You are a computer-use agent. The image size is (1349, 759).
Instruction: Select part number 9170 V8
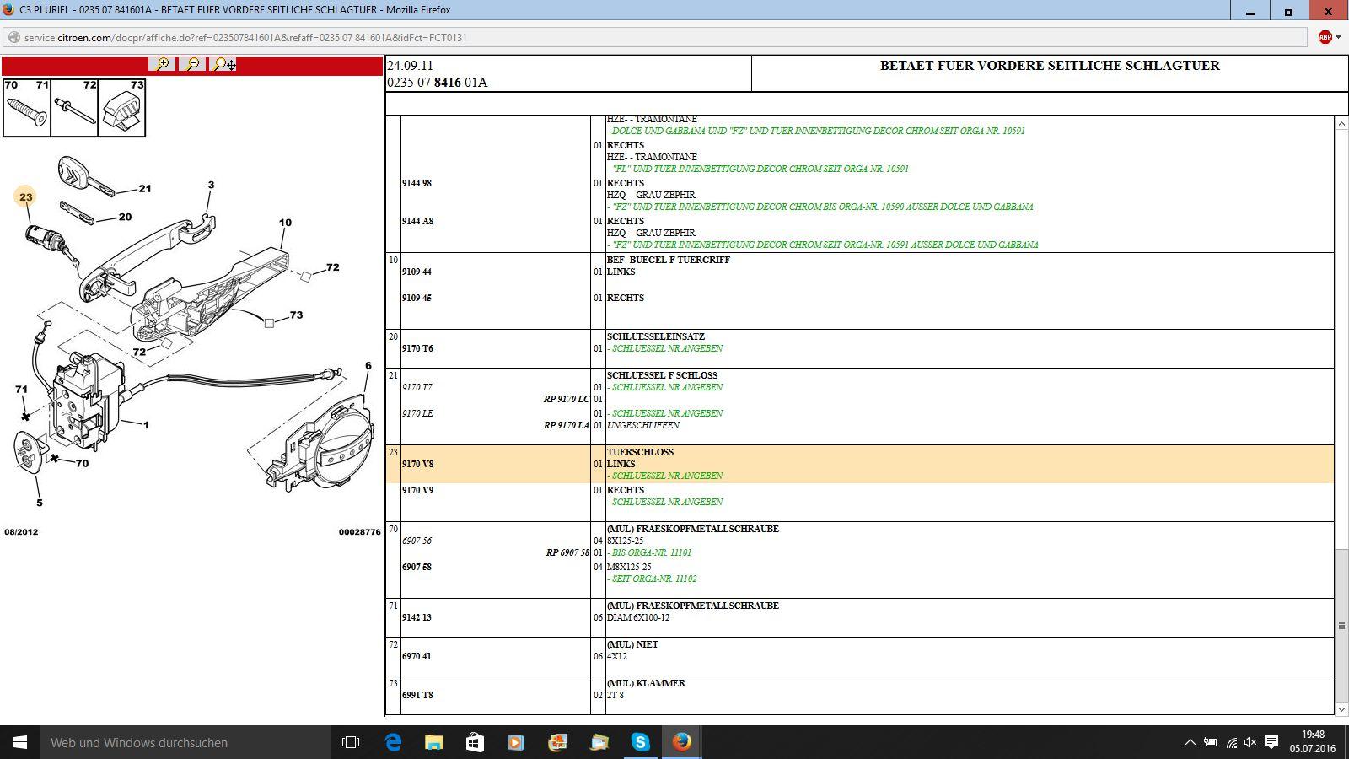click(417, 464)
